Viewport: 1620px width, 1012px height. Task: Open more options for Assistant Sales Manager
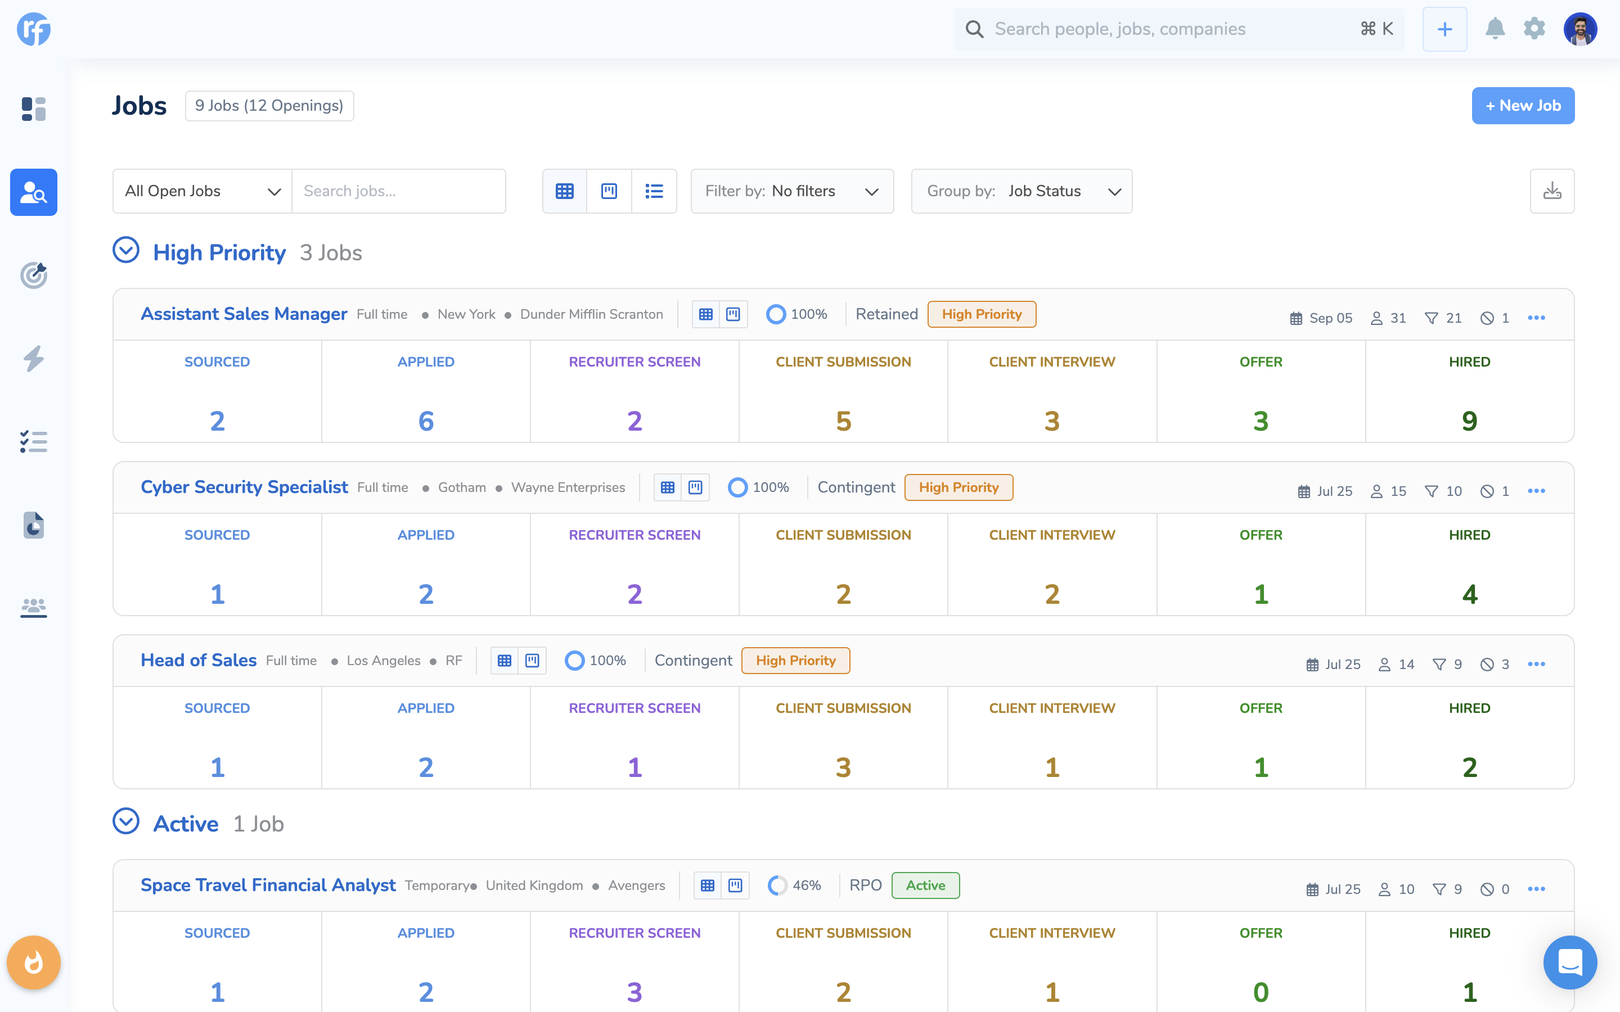pos(1536,318)
